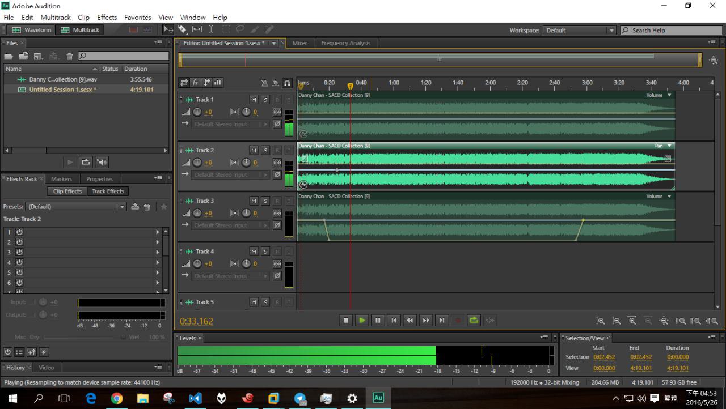Select the Time Selection tool
Image resolution: width=726 pixels, height=409 pixels.
[x=211, y=29]
